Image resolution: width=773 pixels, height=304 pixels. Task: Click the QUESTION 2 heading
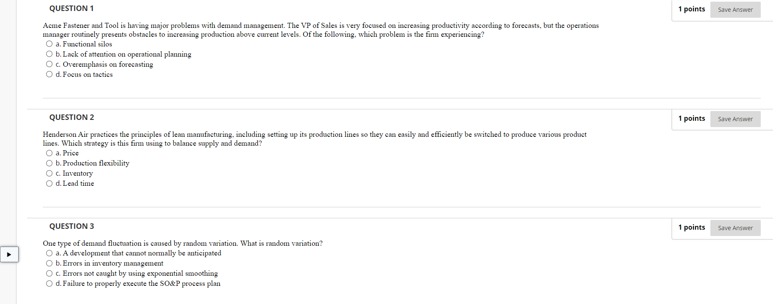71,117
